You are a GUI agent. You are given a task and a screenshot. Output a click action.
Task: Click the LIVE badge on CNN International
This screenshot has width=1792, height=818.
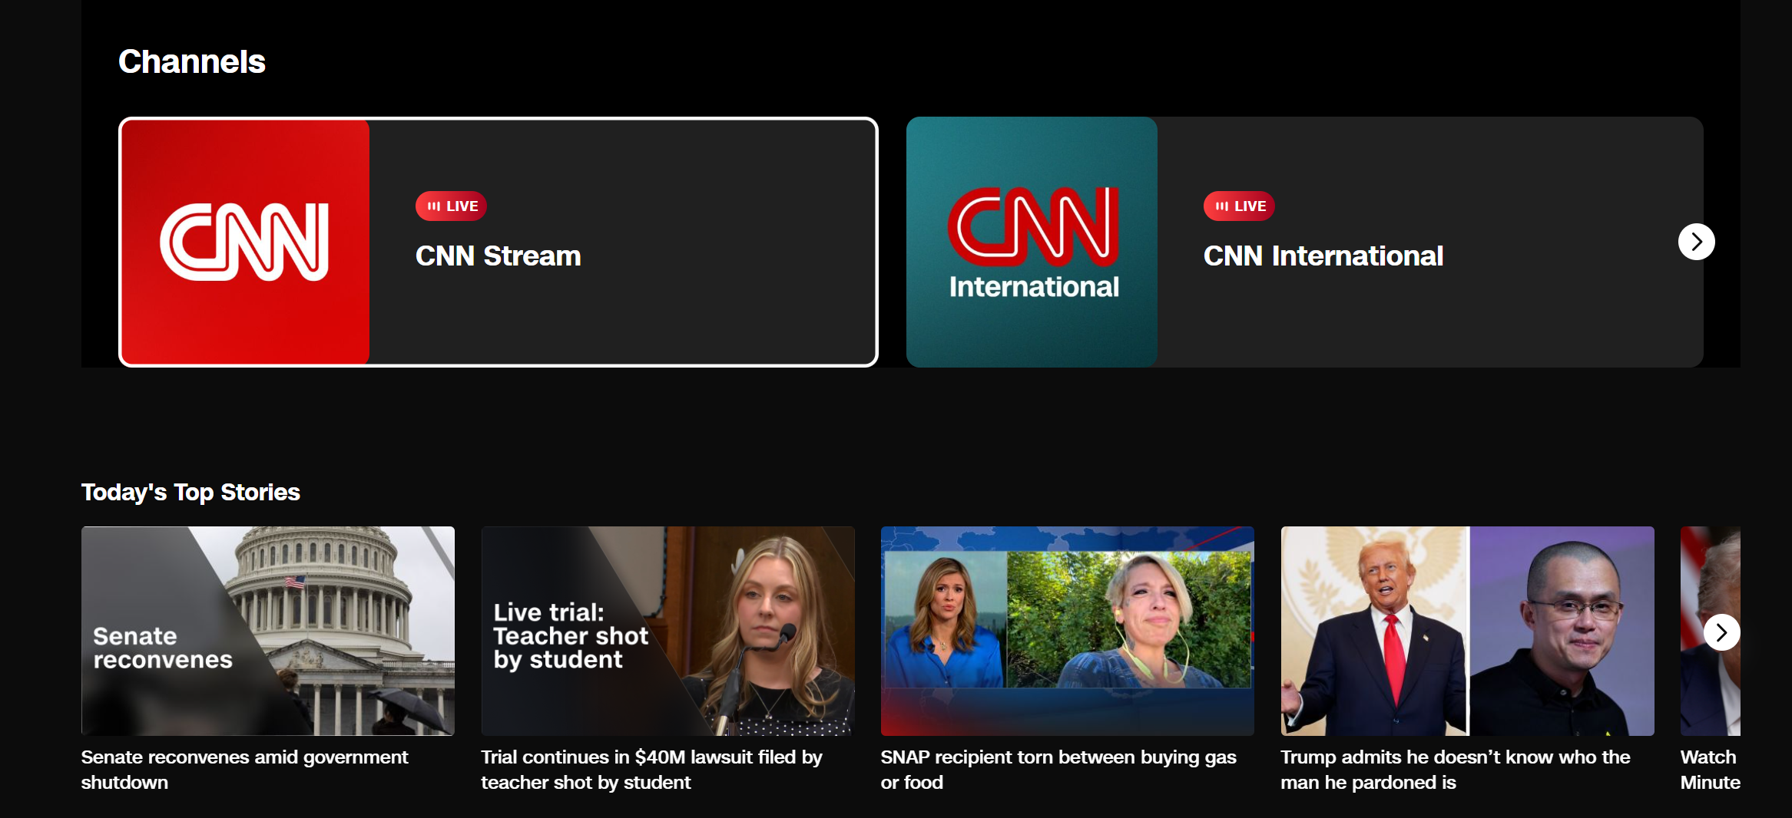coord(1238,206)
